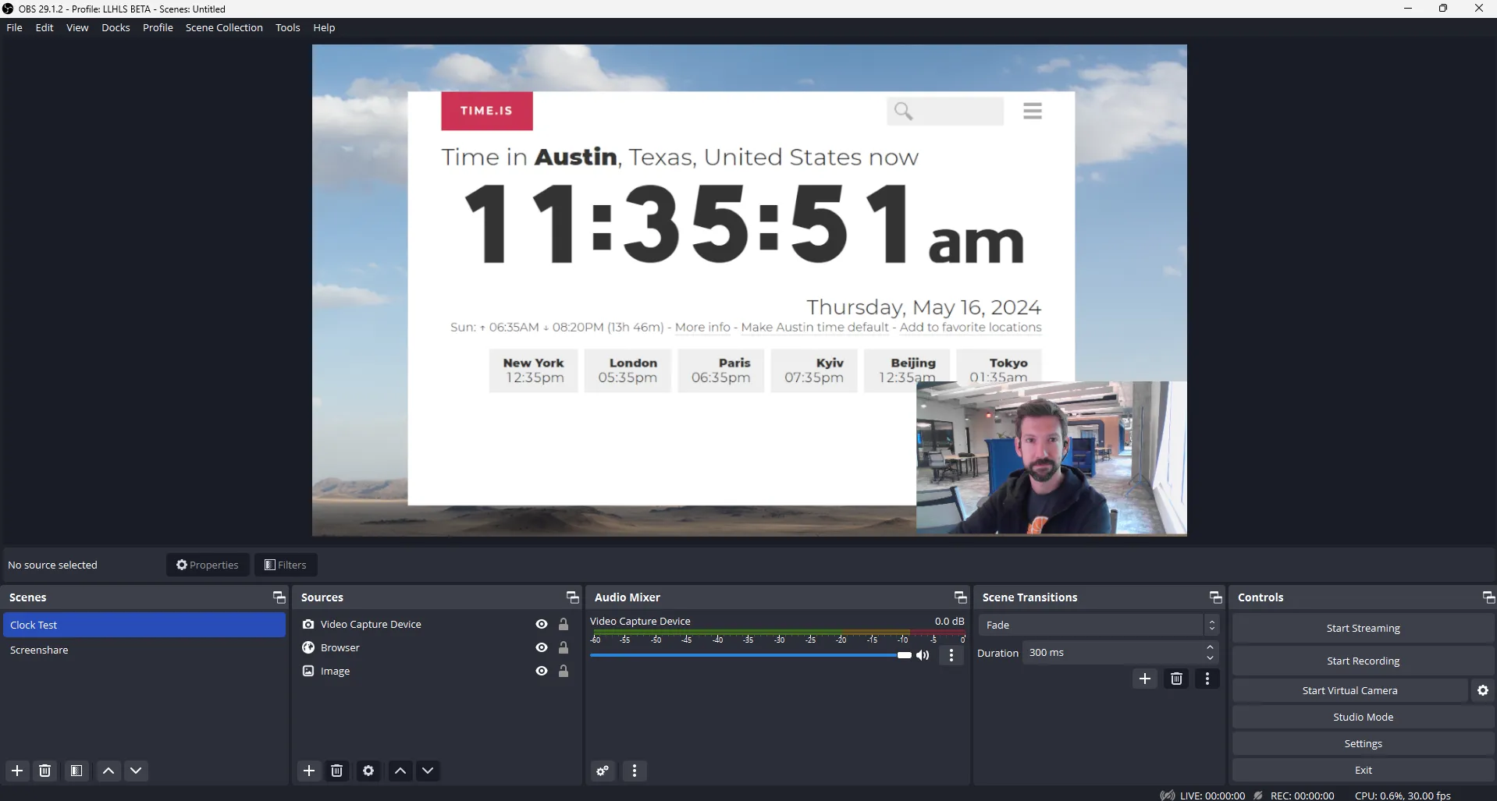
Task: Mute Video Capture Device speaker icon
Action: point(923,655)
